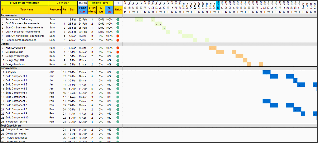The image size is (318, 143).
Task: Select status indicator for Build Component 8
Action: coord(118,110)
